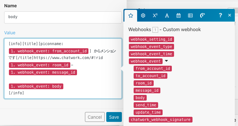Insert the send_time variable pill
Viewport: 238px width, 126px height.
[x=146, y=105]
